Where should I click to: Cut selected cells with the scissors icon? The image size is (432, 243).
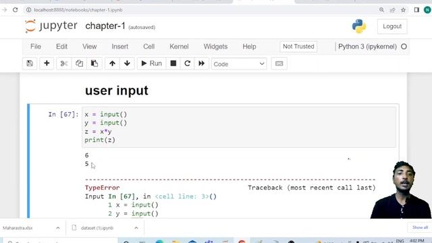click(x=64, y=63)
